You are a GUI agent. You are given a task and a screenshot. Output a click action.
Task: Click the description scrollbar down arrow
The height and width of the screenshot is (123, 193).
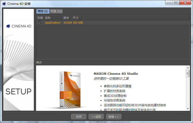[188, 109]
